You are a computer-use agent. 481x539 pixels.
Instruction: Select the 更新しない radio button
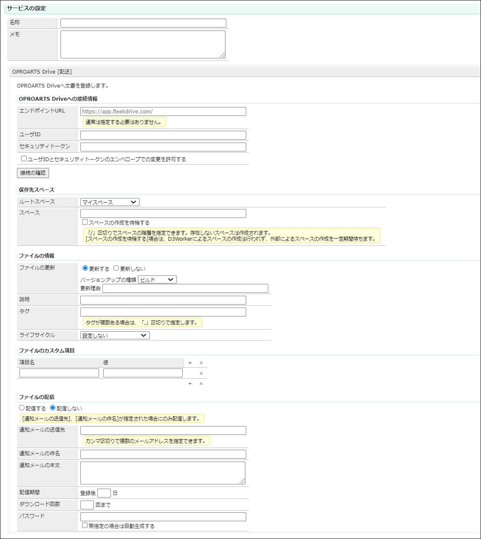(116, 268)
